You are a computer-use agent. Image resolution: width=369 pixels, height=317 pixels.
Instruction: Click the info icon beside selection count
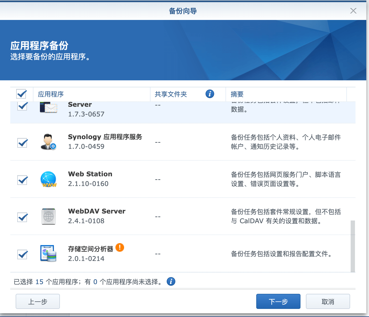pyautogui.click(x=171, y=281)
